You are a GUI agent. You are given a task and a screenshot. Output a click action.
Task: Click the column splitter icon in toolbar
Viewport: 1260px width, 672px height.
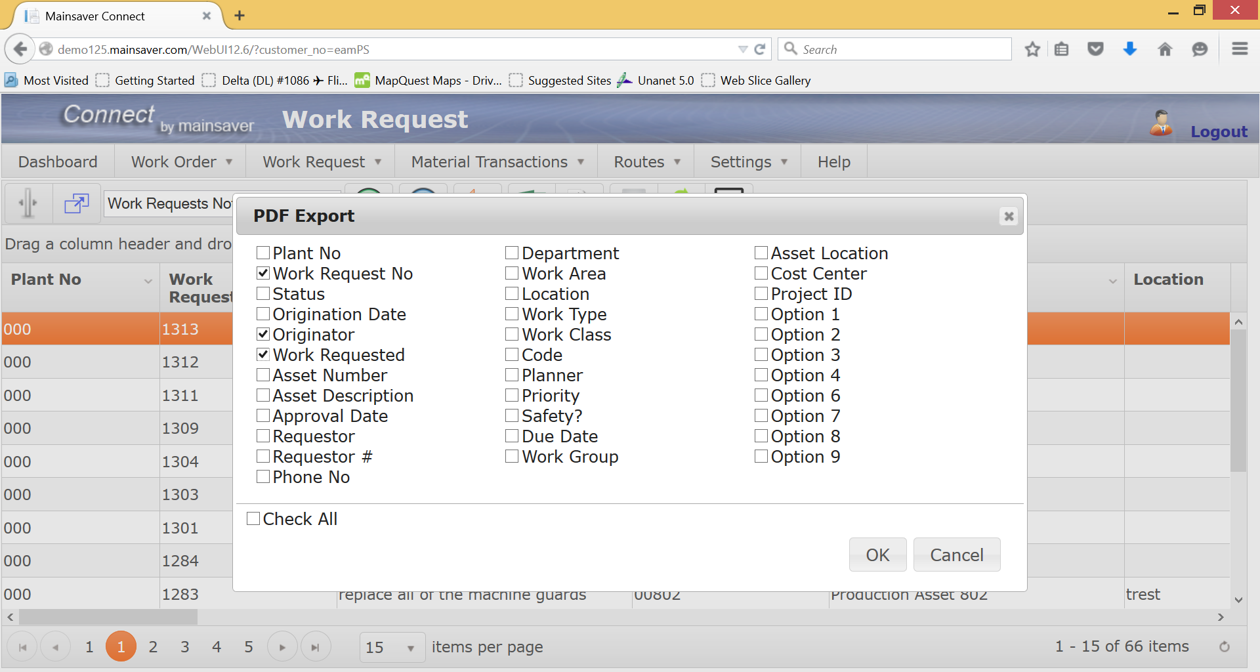[x=28, y=203]
